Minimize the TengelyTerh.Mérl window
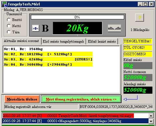Screen dimensions: 156x126 (x=140, y=4)
